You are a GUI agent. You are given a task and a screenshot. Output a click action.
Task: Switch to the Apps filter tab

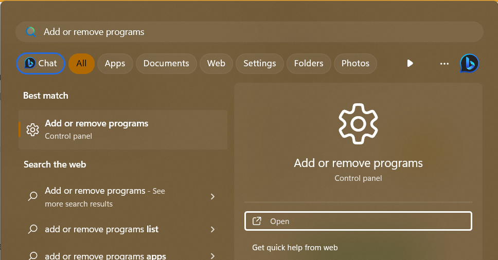pos(115,63)
